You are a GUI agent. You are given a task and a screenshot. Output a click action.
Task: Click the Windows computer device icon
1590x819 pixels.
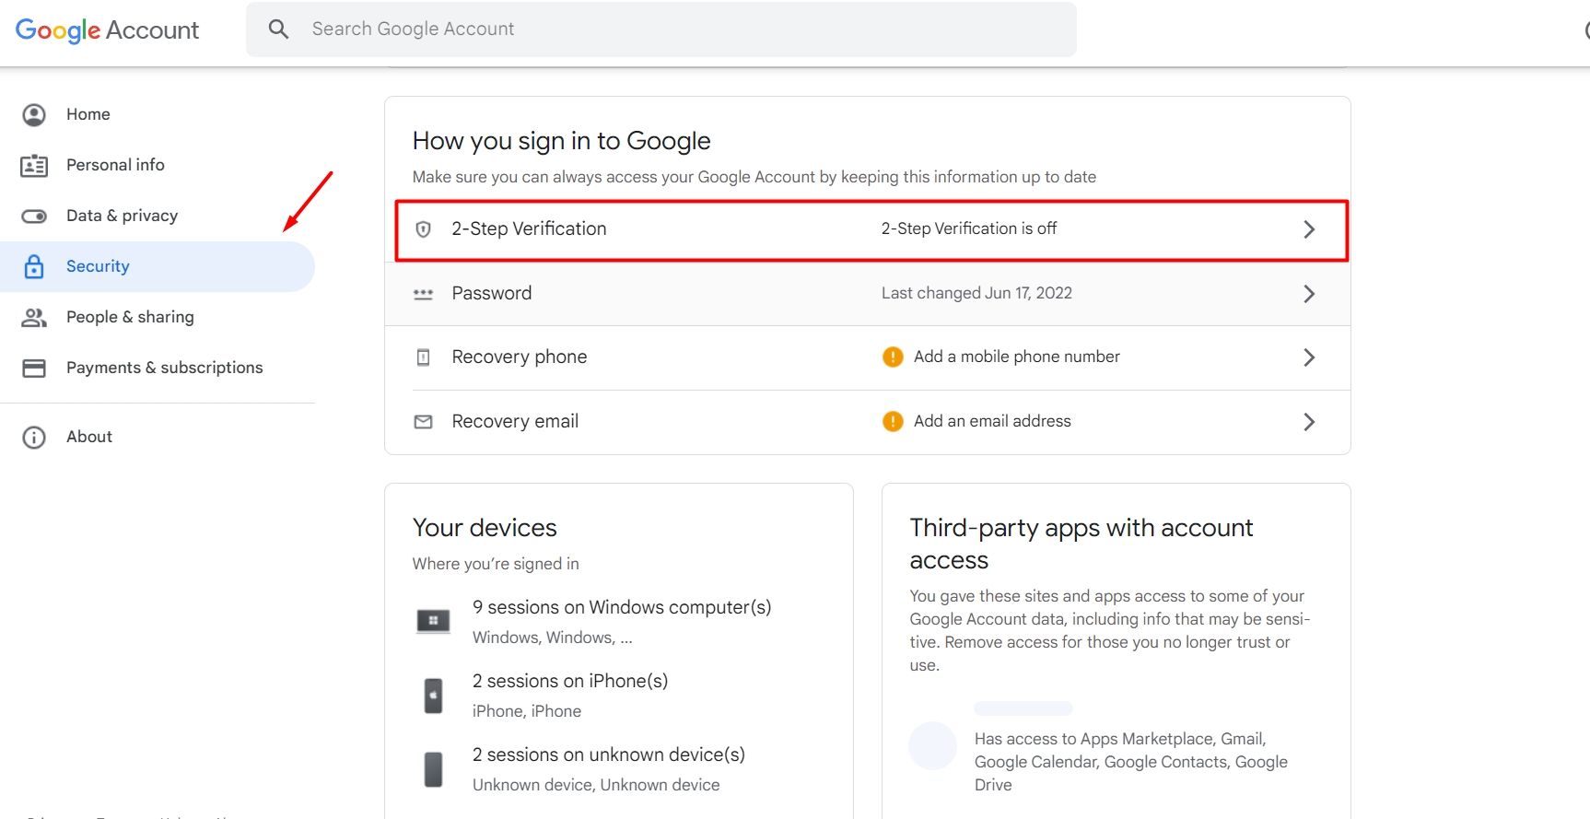coord(433,622)
